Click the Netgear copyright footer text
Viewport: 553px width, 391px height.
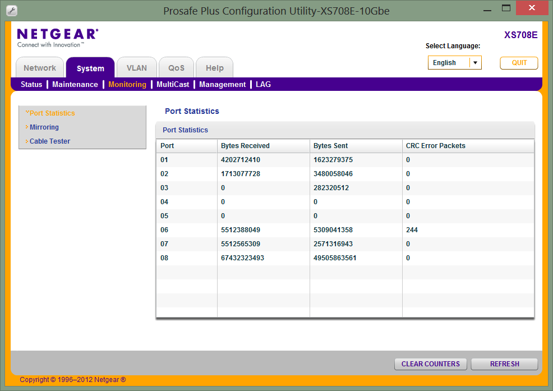point(73,380)
